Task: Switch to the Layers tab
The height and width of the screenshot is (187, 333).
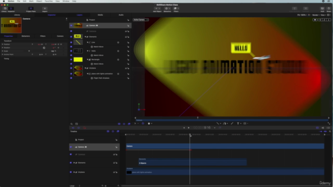Action: coord(80,15)
